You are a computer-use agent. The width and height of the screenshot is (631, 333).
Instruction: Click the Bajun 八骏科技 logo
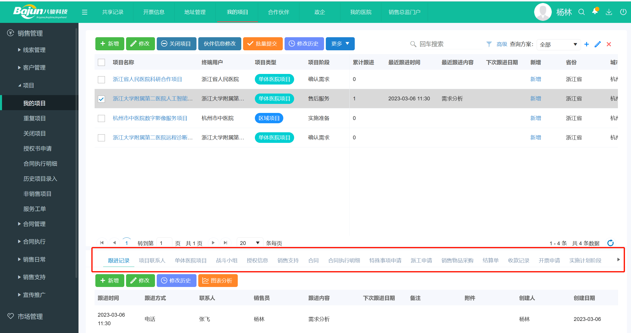pos(40,12)
